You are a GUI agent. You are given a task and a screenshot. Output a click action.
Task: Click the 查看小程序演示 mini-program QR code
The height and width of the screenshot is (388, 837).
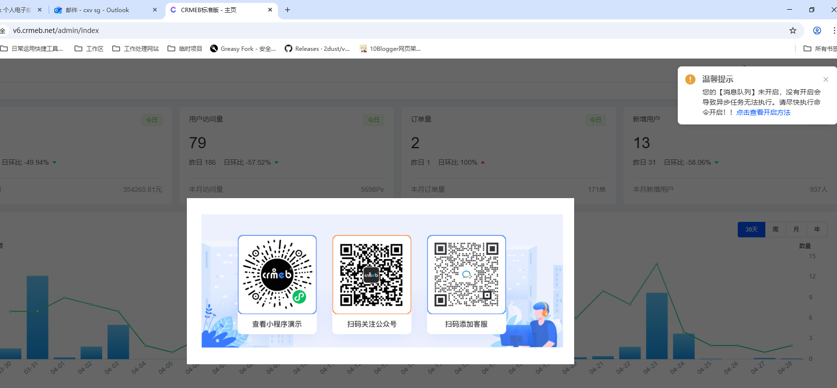277,275
